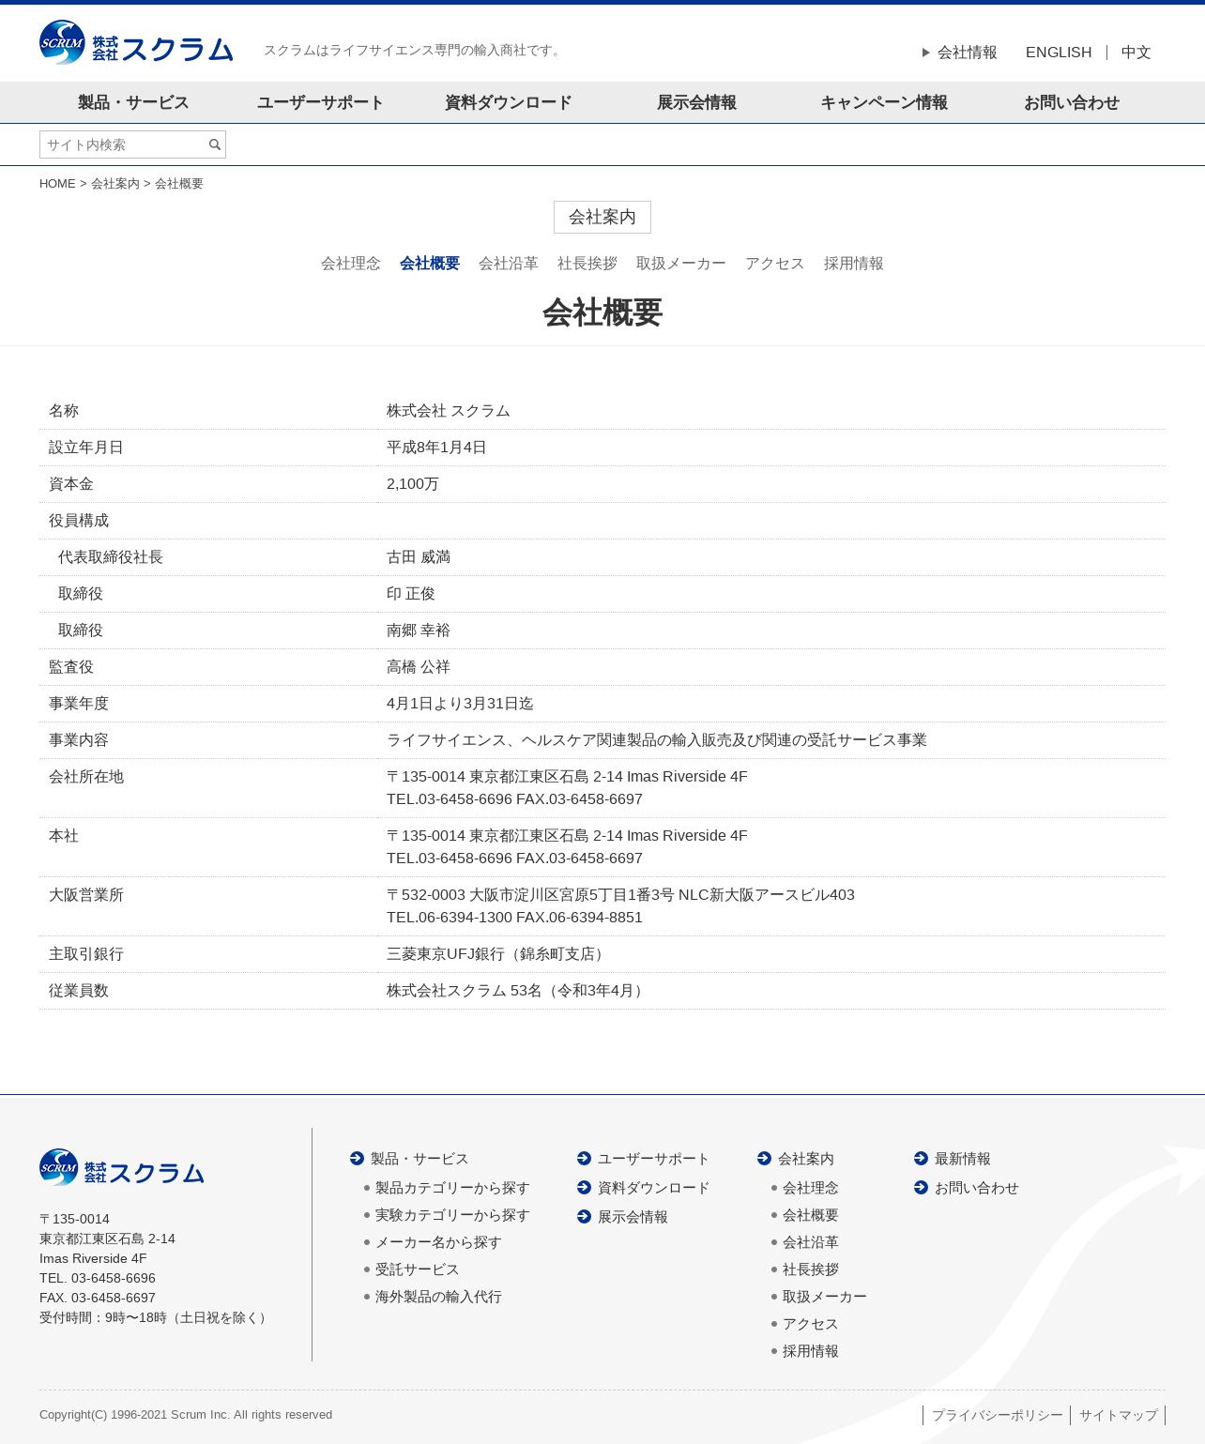
Task: Open 会社沿革 in footer list
Action: [x=811, y=1242]
